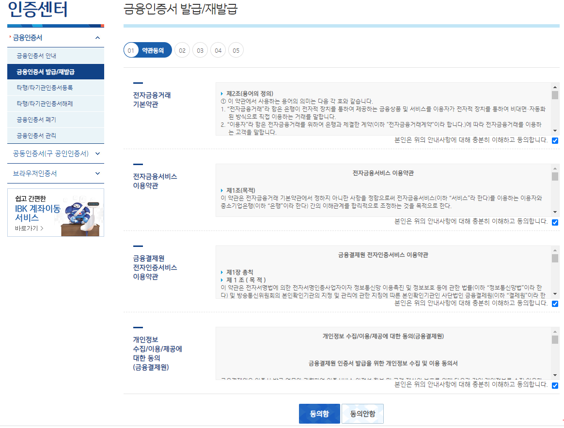Click the 금융결제원 전자인증서비스 이용약관 section label
The image size is (564, 428).
pyautogui.click(x=155, y=267)
